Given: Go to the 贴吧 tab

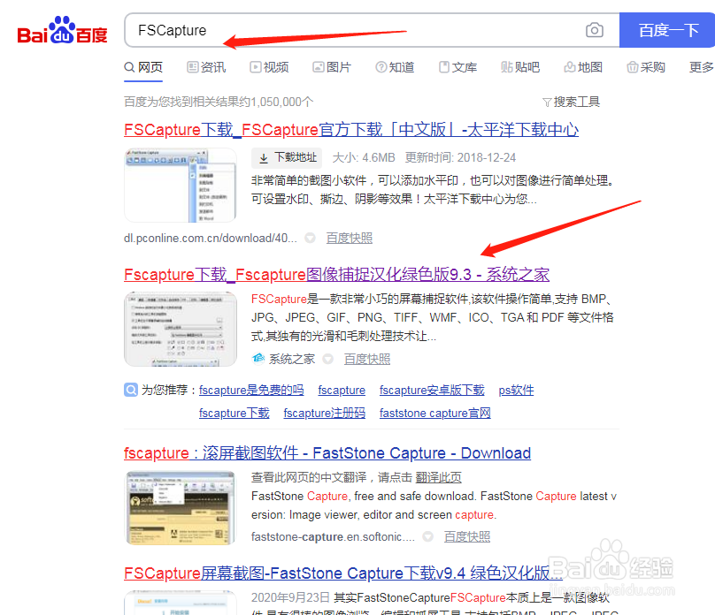Looking at the screenshot, I should pos(520,67).
